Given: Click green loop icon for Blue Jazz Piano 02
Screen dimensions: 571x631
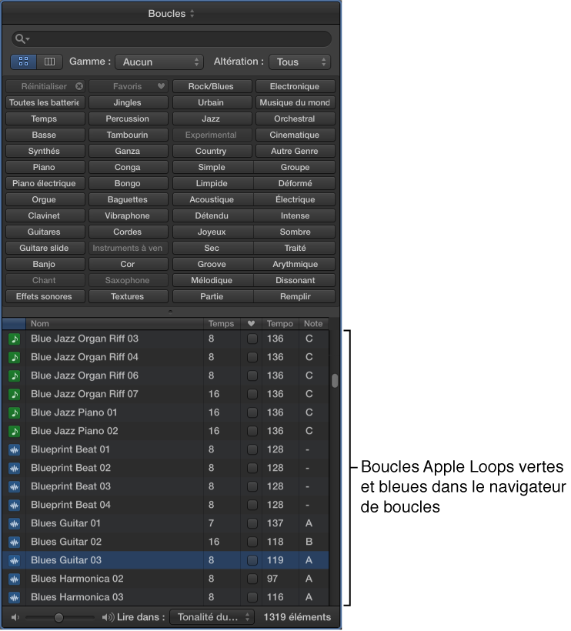Looking at the screenshot, I should 15,432.
